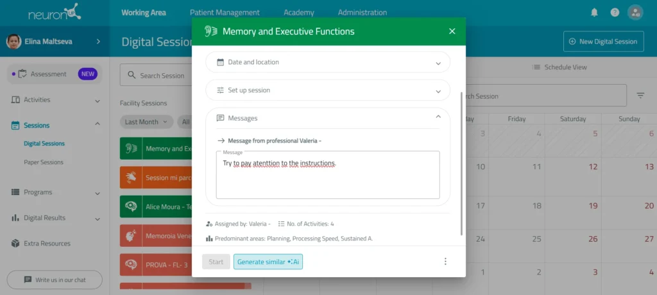Open the notifications bell icon
Viewport: 657px width, 295px height.
pos(594,13)
